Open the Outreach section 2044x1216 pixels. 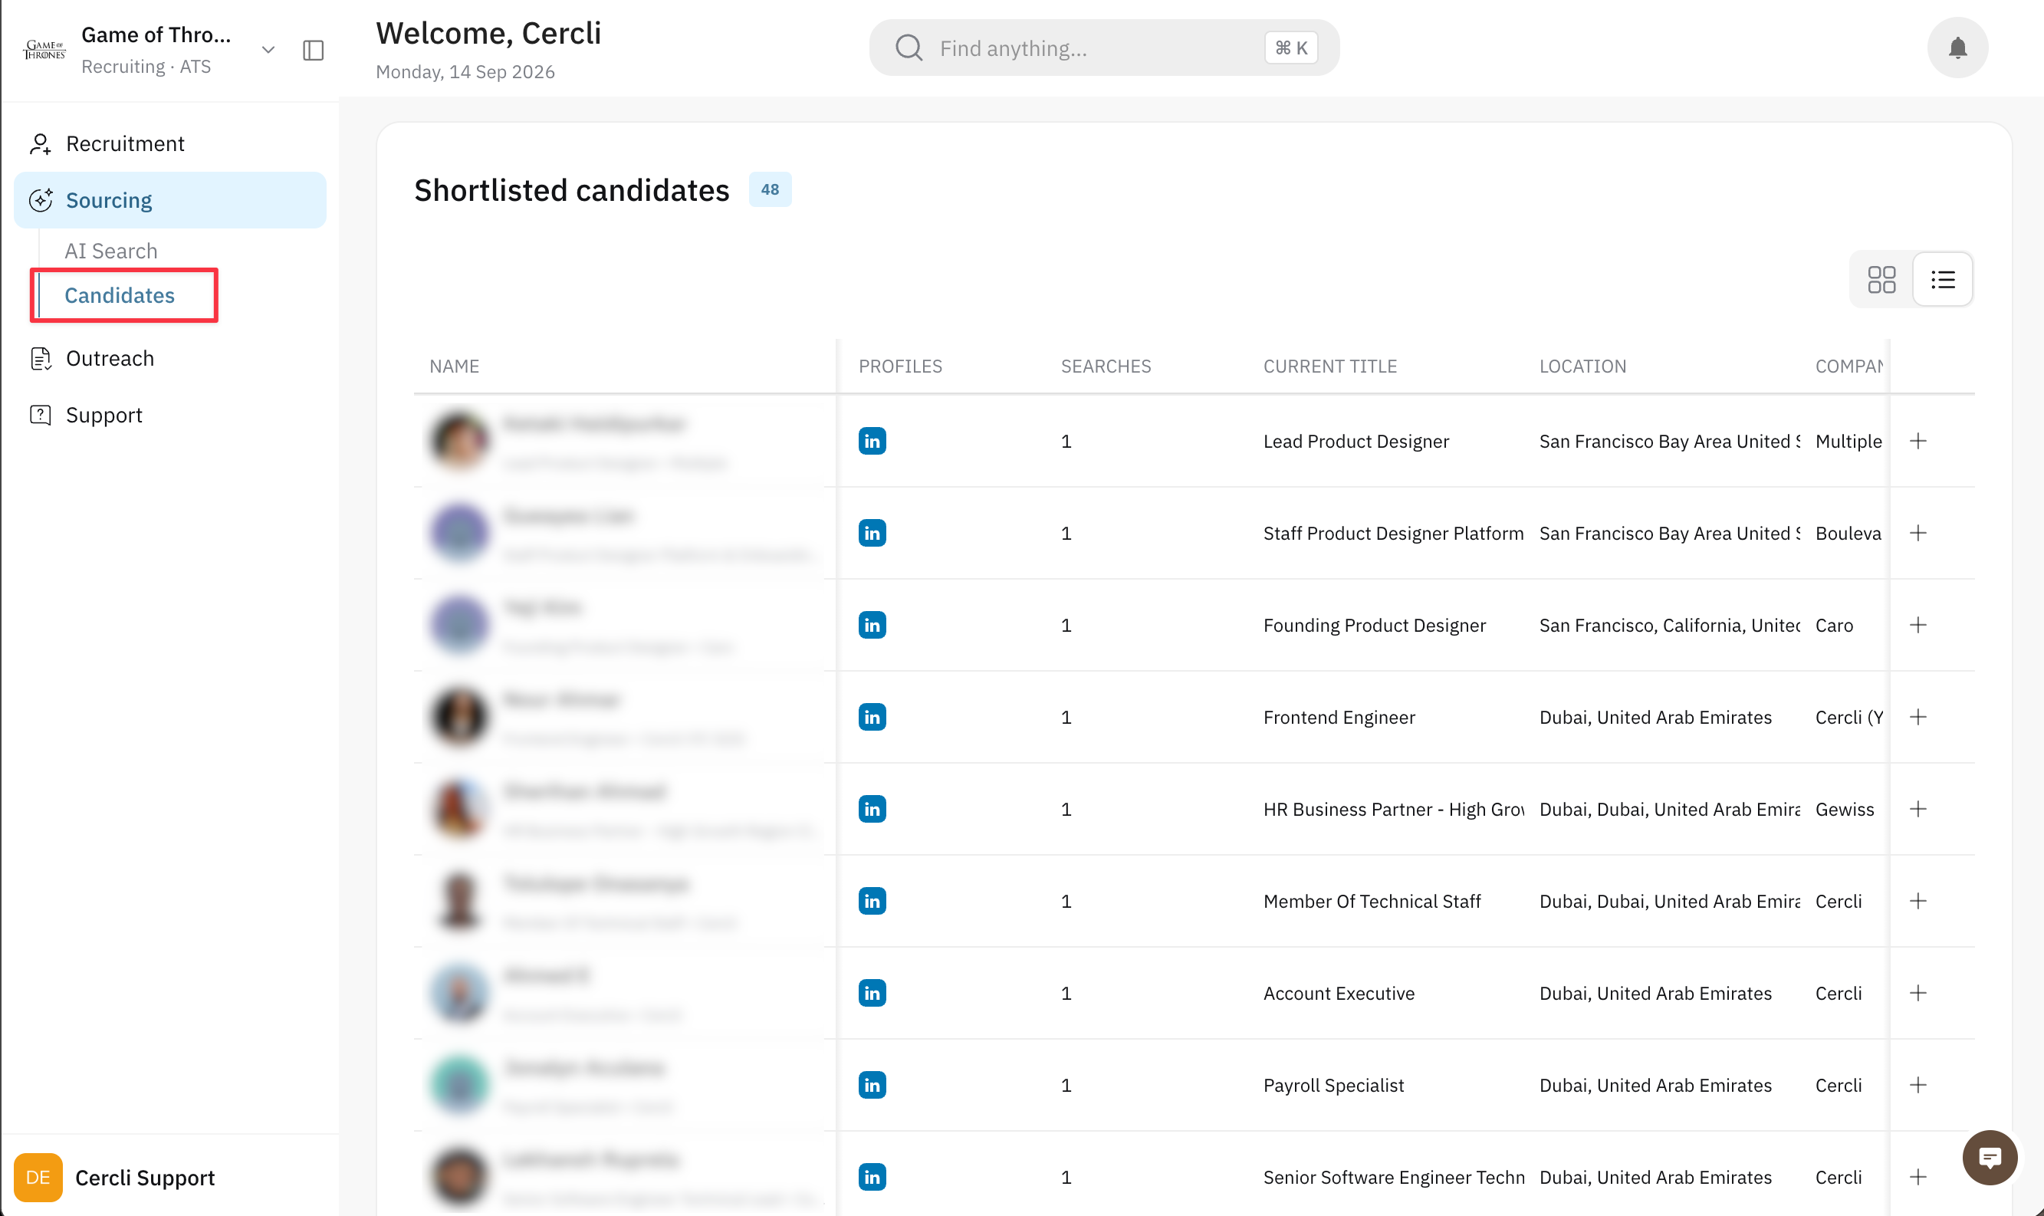170,359
